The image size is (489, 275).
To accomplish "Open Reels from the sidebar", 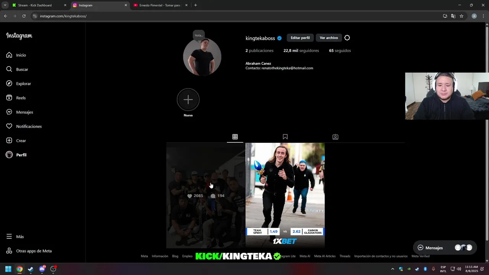I will [x=9, y=98].
